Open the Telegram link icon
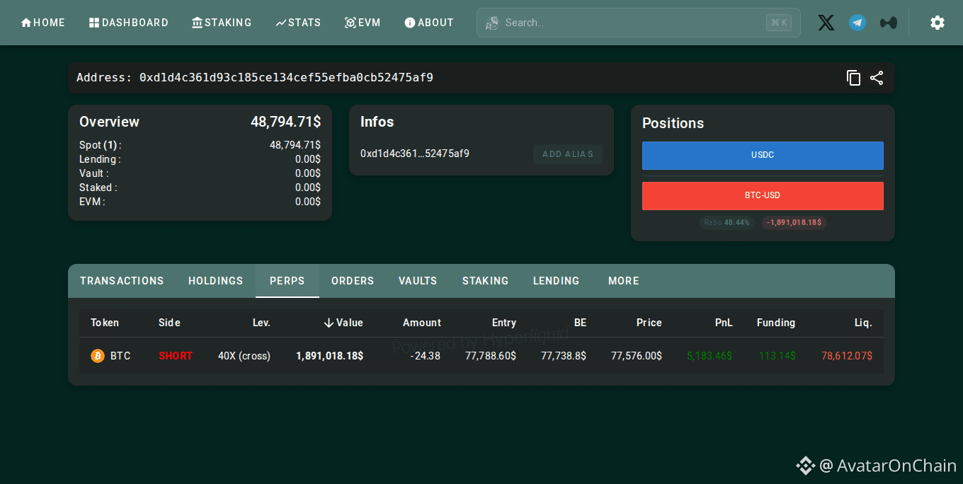 pos(857,23)
